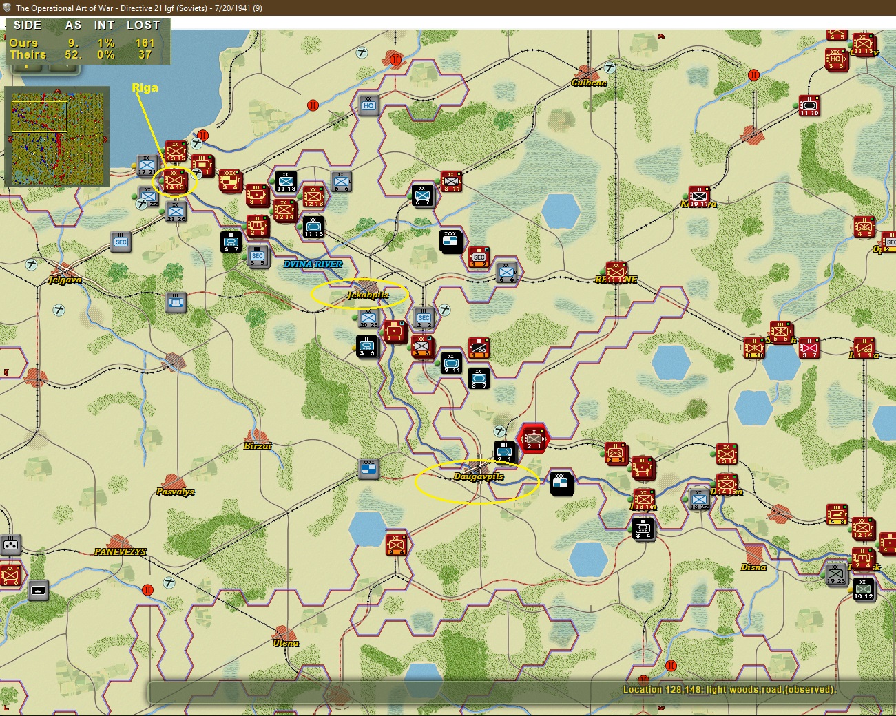Click the airfield icon near Gulbene
This screenshot has width=896, height=716.
[x=610, y=67]
